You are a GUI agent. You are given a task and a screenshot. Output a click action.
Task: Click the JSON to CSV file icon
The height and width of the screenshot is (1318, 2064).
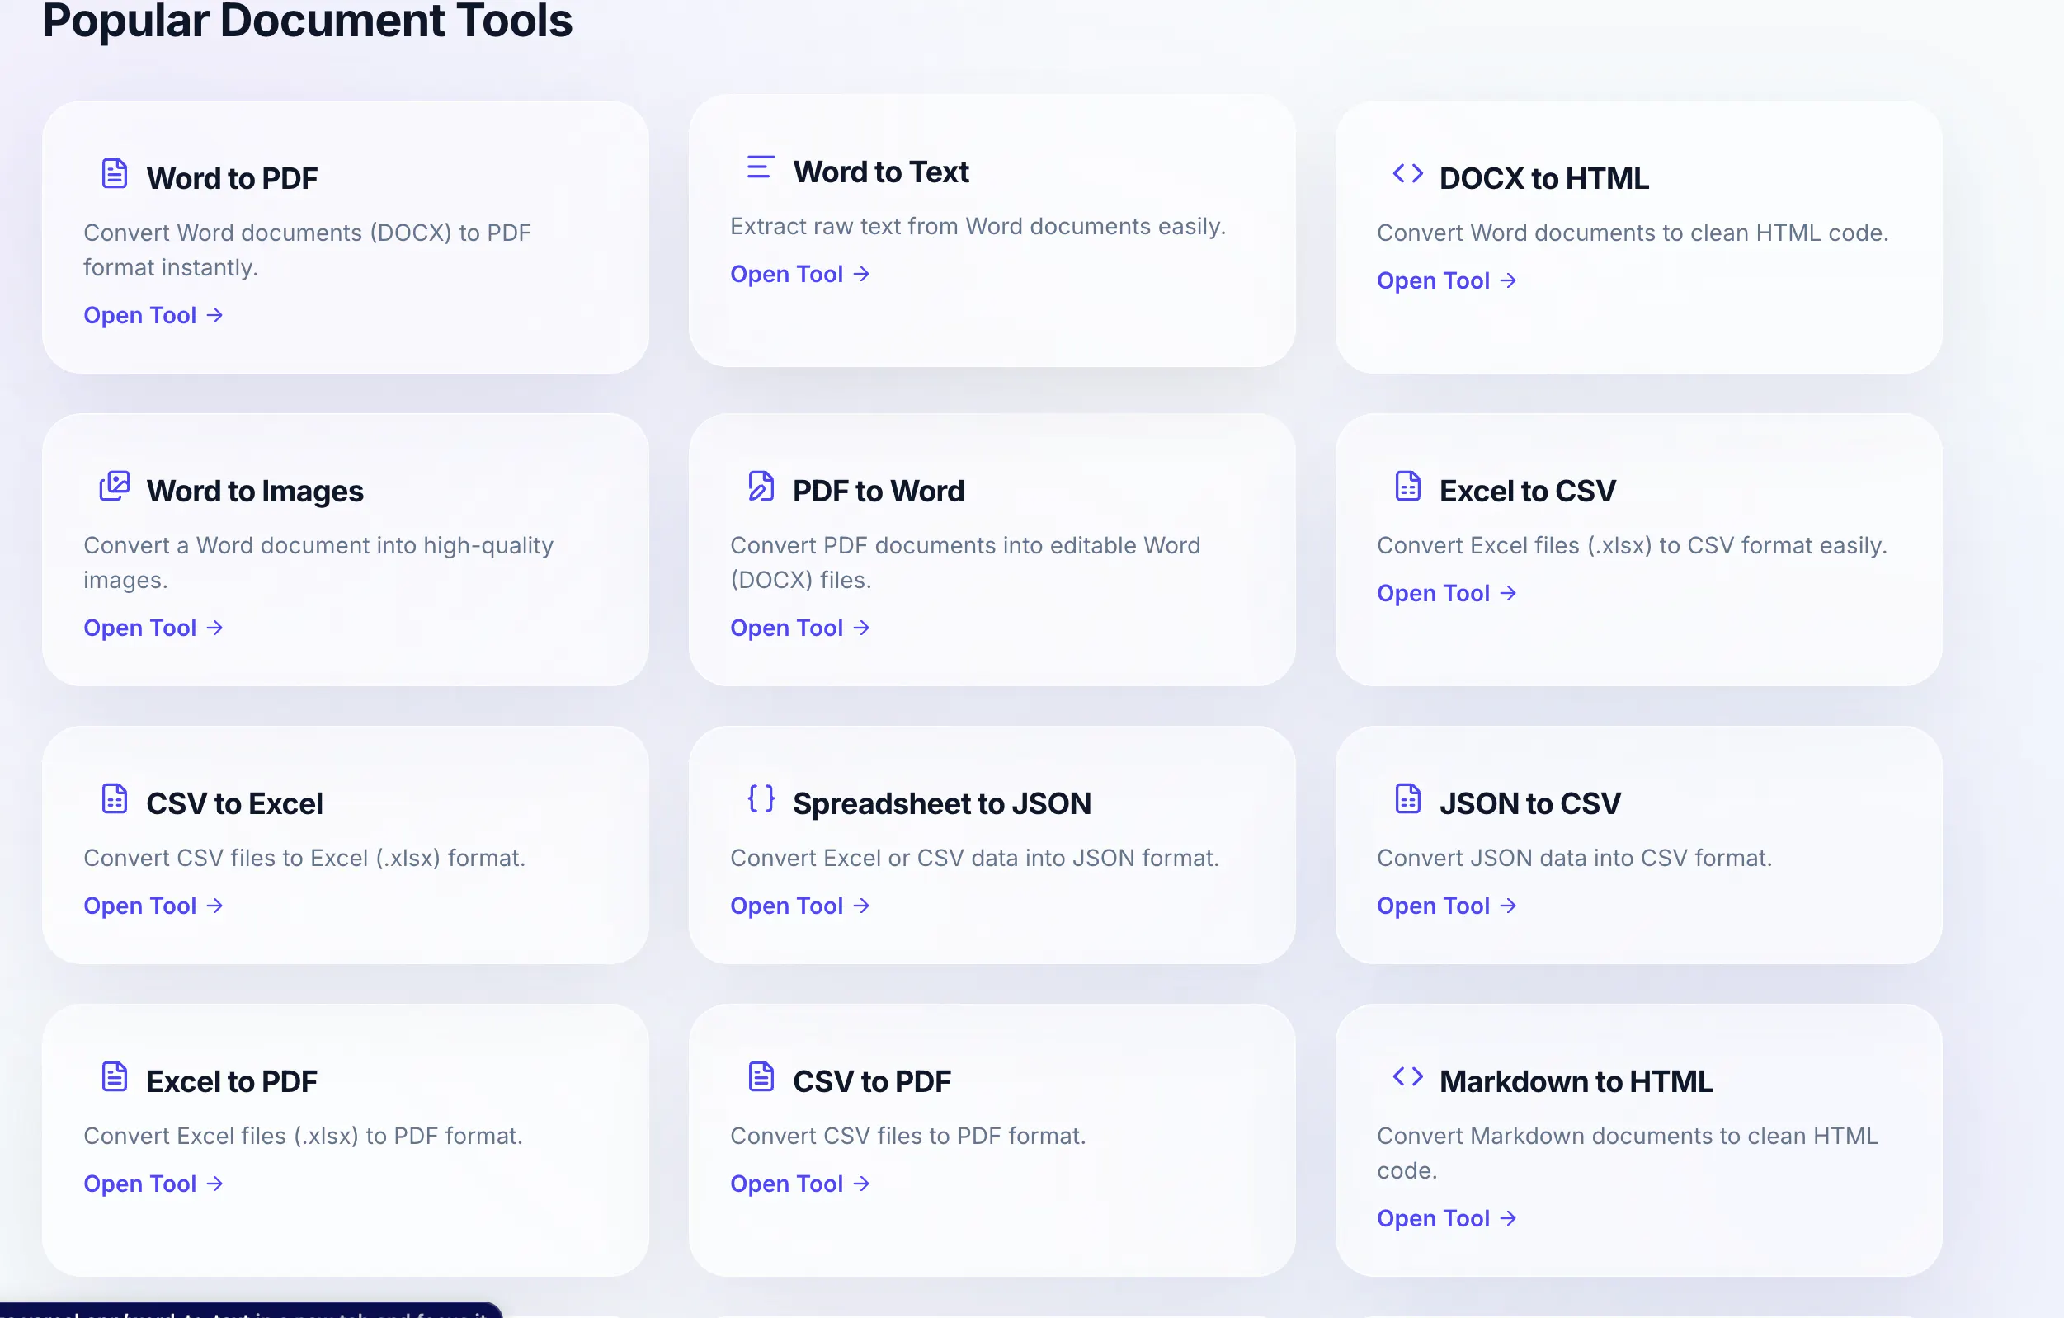point(1407,798)
